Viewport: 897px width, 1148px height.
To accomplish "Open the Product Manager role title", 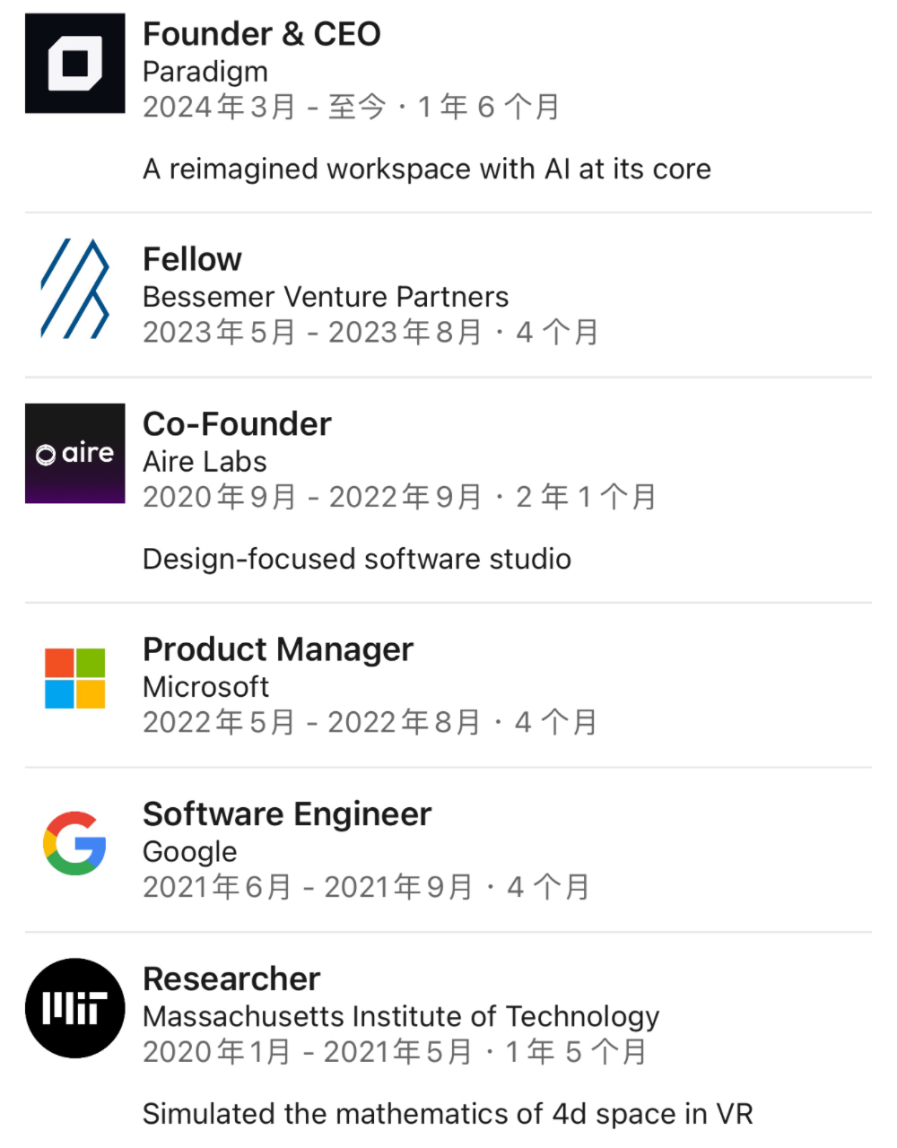I will (278, 649).
